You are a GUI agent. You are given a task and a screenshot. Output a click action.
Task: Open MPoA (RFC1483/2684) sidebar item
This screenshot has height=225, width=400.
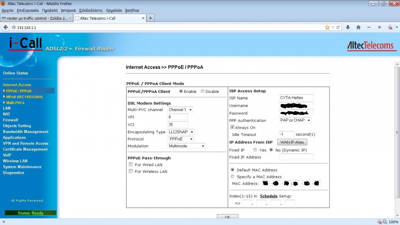[x=24, y=97]
